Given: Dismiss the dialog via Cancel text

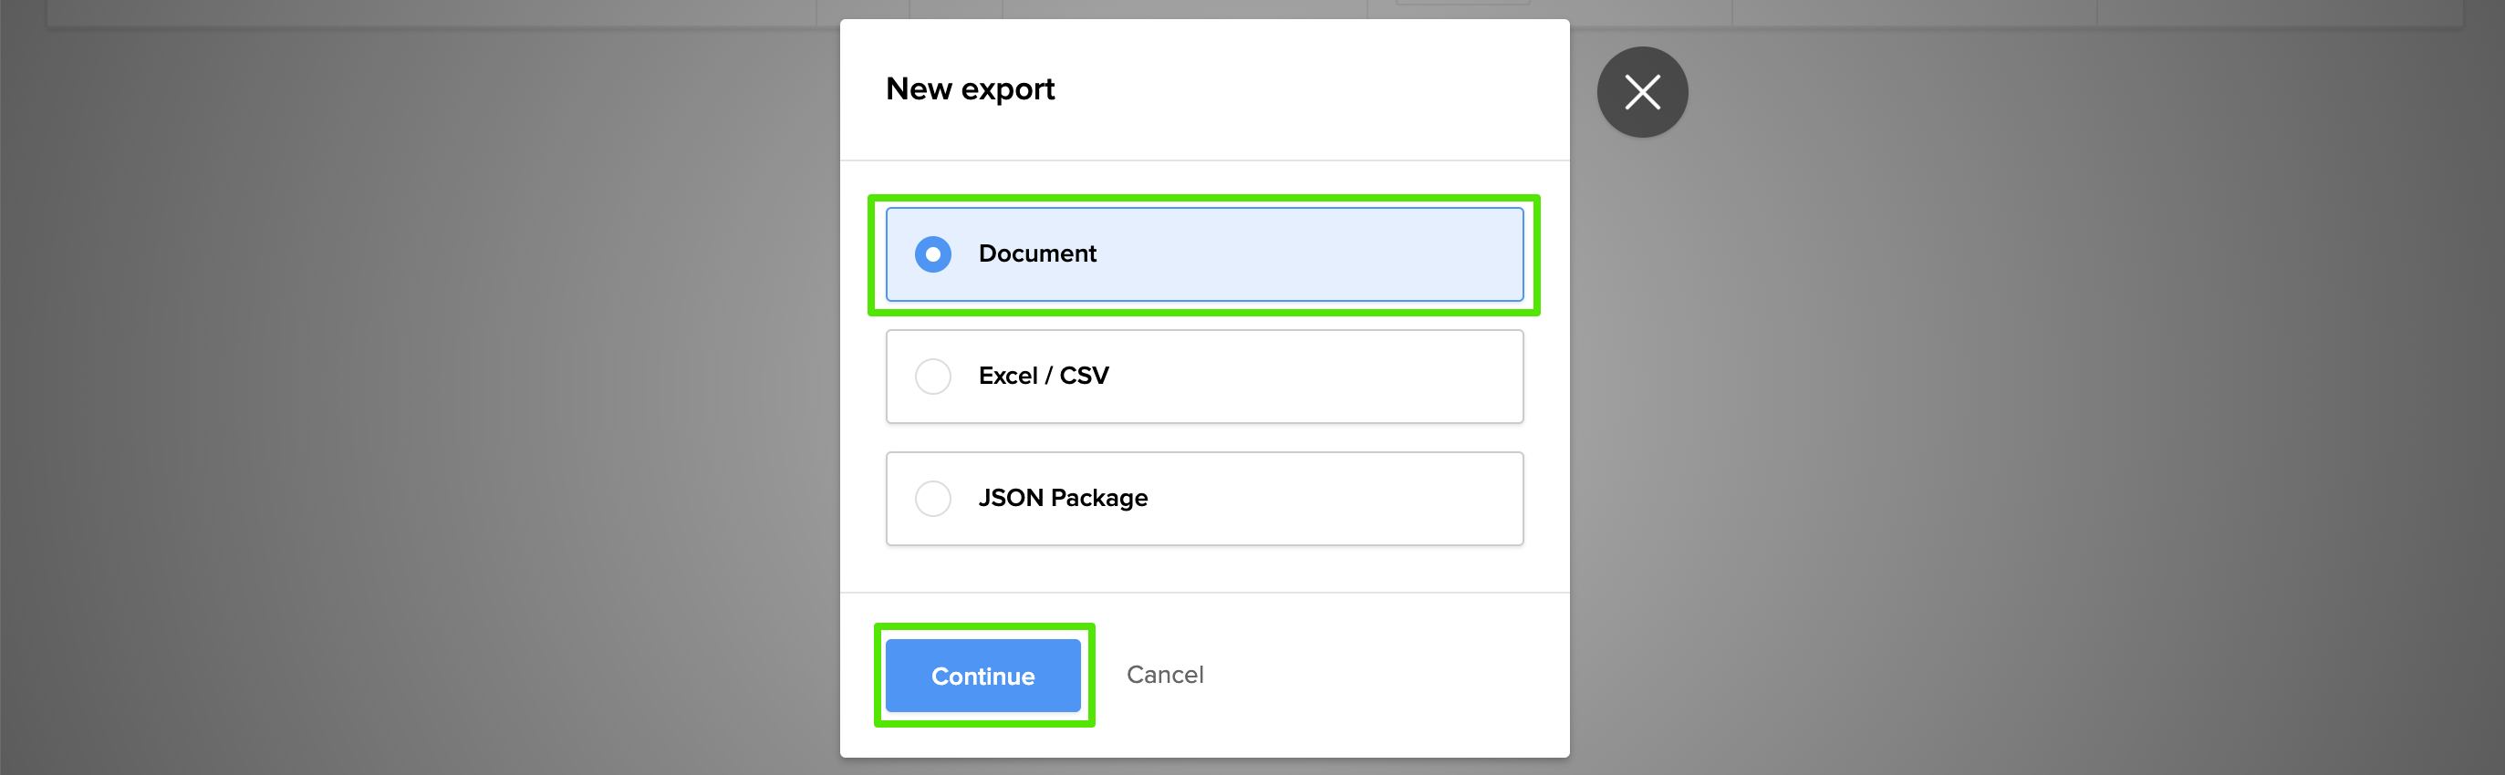Looking at the screenshot, I should 1164,675.
